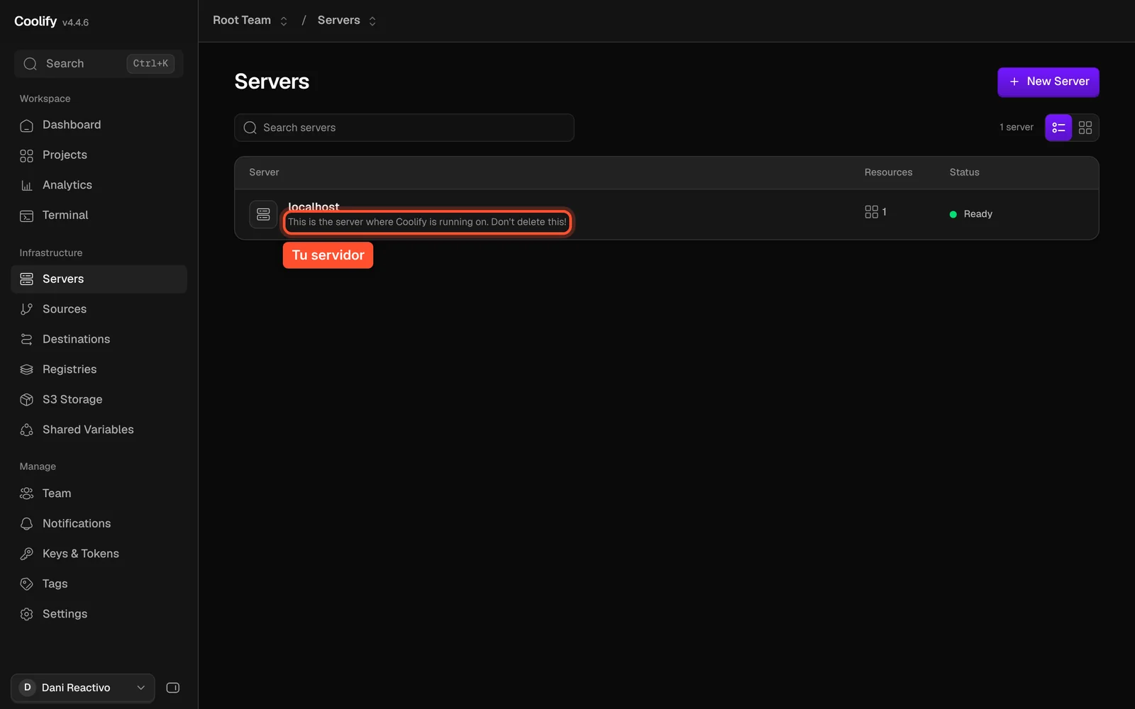The image size is (1135, 709).
Task: Click the '1 server' count label
Action: 1017,128
